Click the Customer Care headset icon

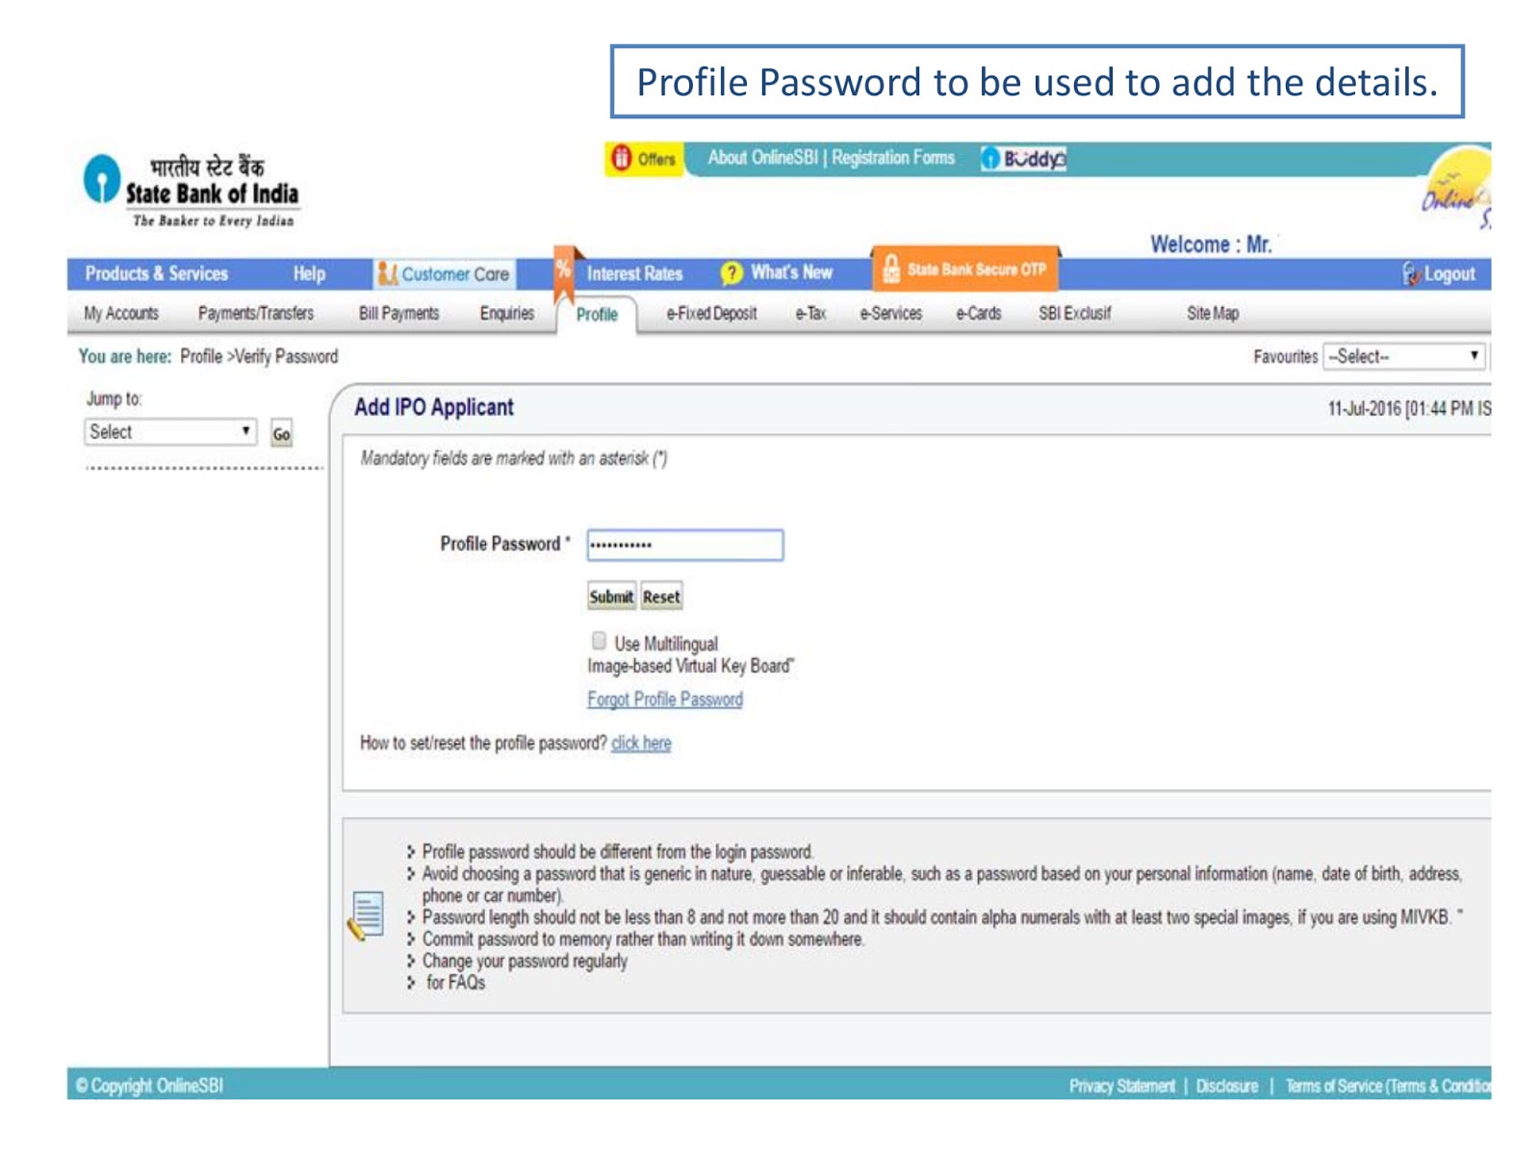tap(388, 274)
